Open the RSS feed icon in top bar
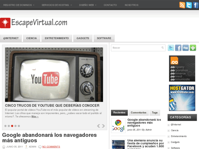 tap(182, 5)
